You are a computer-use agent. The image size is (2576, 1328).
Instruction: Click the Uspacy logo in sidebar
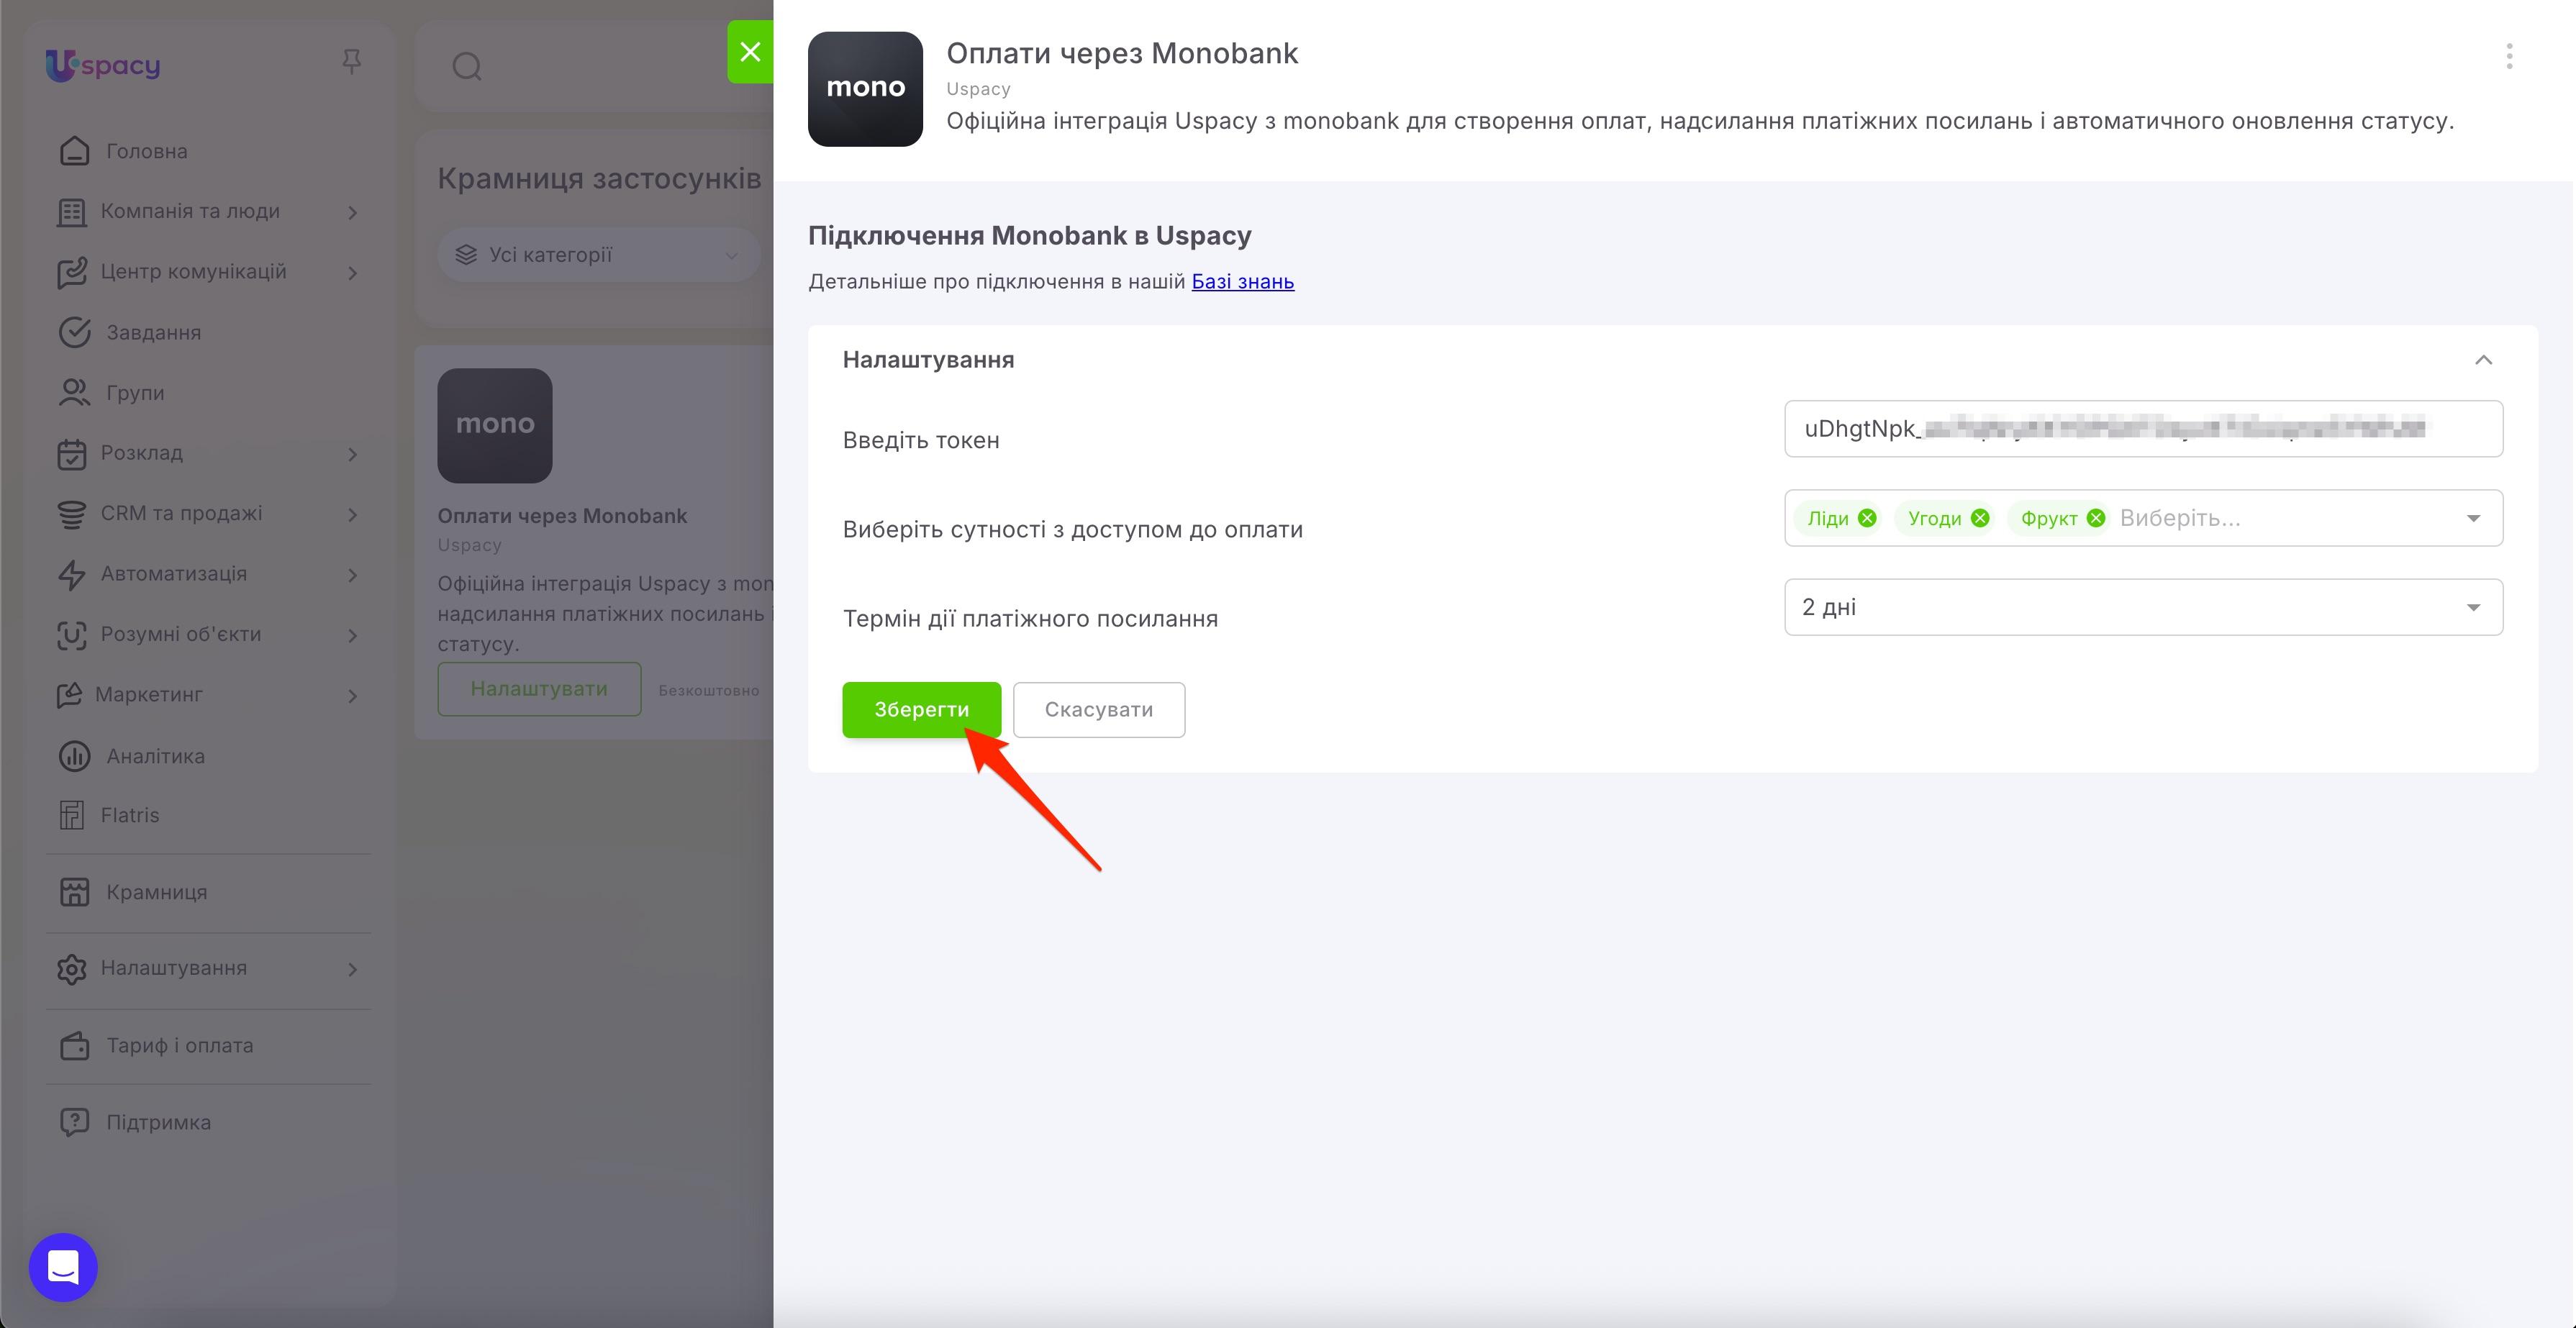click(x=102, y=65)
